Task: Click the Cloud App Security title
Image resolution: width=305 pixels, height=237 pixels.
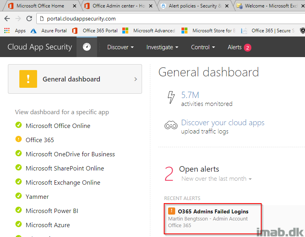Action: pos(40,47)
